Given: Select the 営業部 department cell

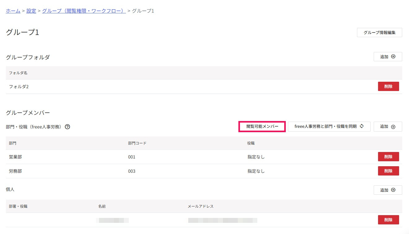Looking at the screenshot, I should pyautogui.click(x=15, y=157).
